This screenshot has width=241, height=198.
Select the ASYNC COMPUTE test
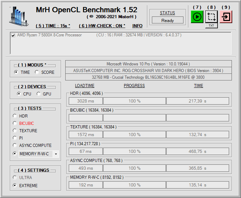coord(15,145)
